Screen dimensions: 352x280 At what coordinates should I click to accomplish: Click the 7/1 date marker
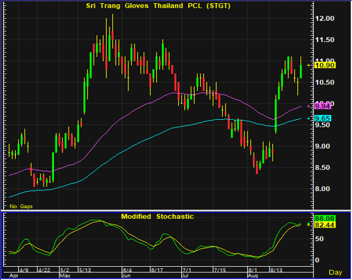click(x=186, y=270)
